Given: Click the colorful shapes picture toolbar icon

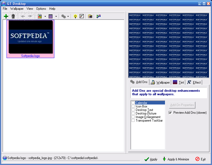Looking at the screenshot, I should click(40, 16).
